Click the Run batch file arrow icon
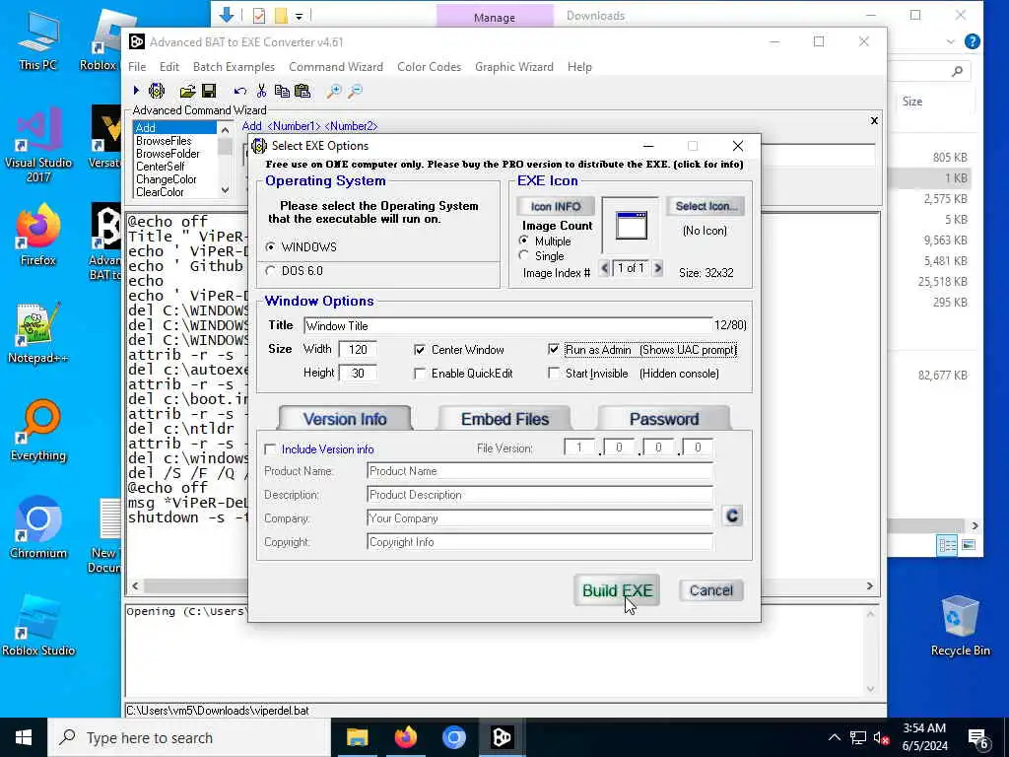This screenshot has height=757, width=1009. (x=136, y=91)
